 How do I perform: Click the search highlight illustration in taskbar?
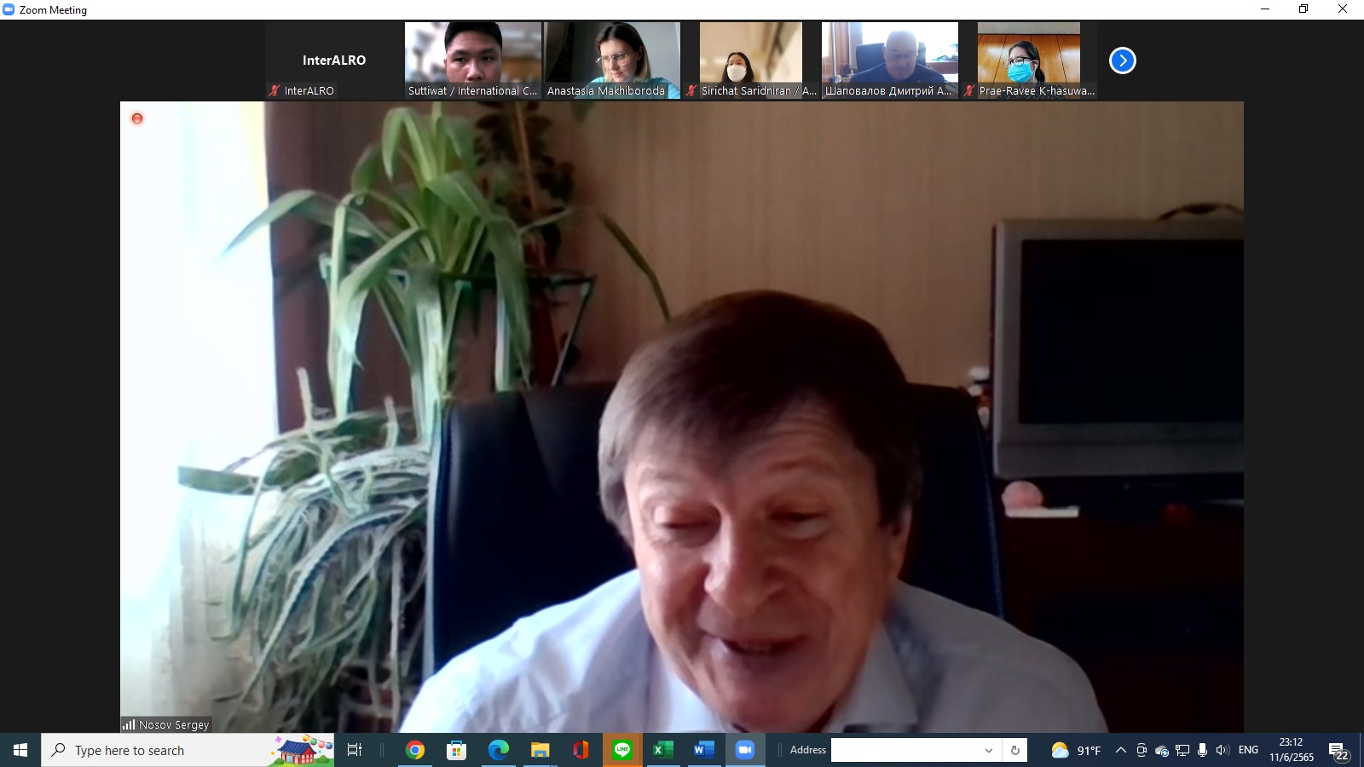click(303, 750)
